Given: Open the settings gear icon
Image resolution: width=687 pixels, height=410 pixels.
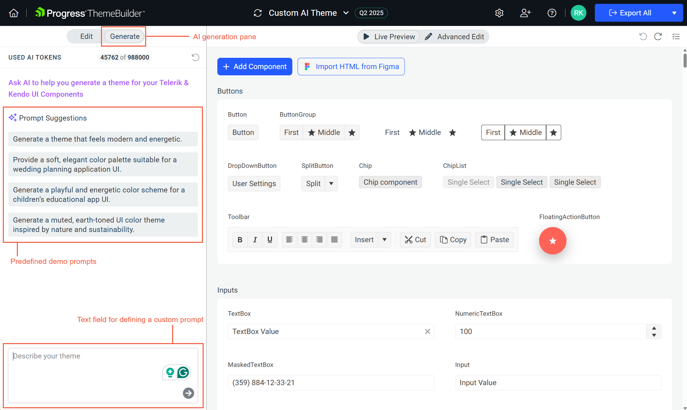Looking at the screenshot, I should click(499, 13).
